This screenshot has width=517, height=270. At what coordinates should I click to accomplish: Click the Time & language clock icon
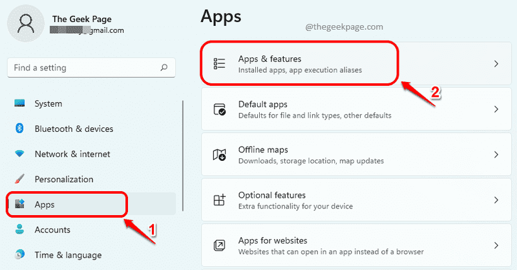[x=19, y=254]
